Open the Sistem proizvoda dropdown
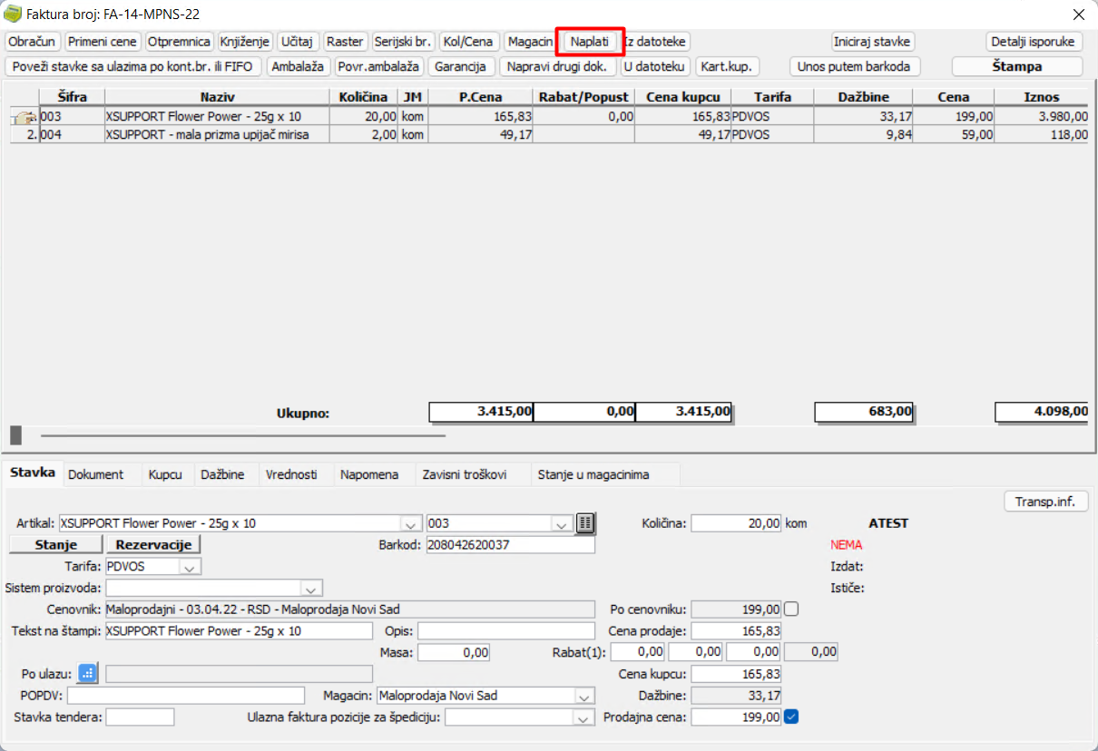This screenshot has width=1098, height=751. coord(311,588)
